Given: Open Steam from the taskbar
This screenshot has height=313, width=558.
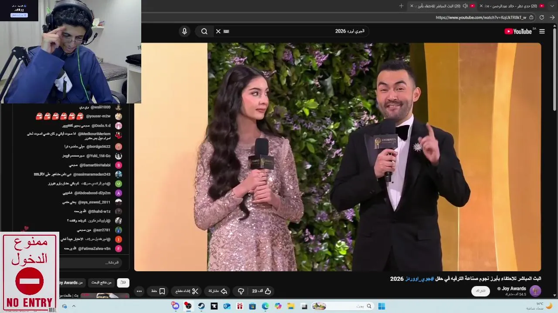Looking at the screenshot, I should pyautogui.click(x=201, y=306).
